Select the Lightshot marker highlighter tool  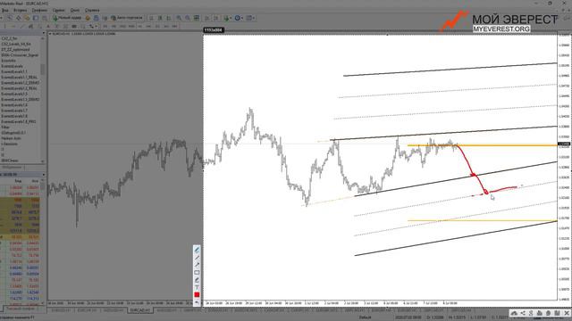point(197,280)
